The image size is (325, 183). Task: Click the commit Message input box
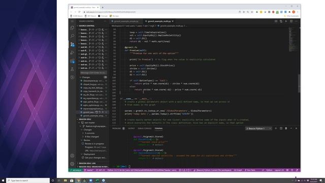click(x=93, y=73)
